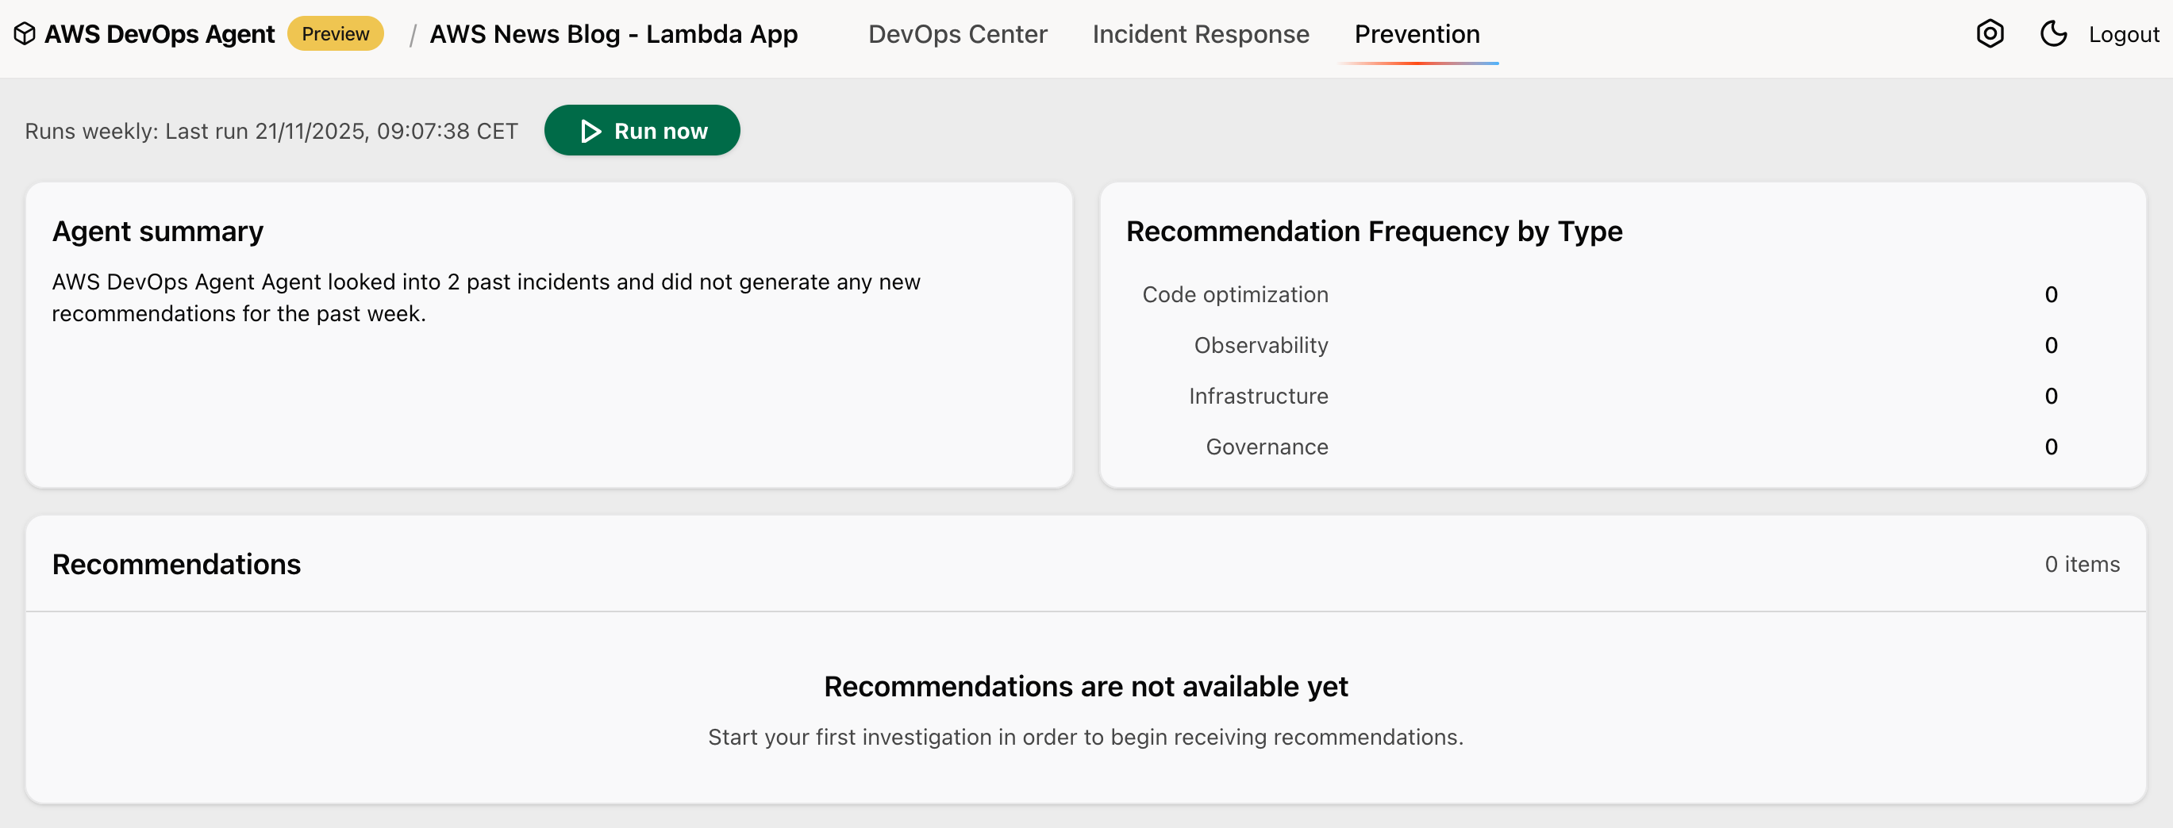The image size is (2173, 828).
Task: Click the Observability type label
Action: 1260,345
